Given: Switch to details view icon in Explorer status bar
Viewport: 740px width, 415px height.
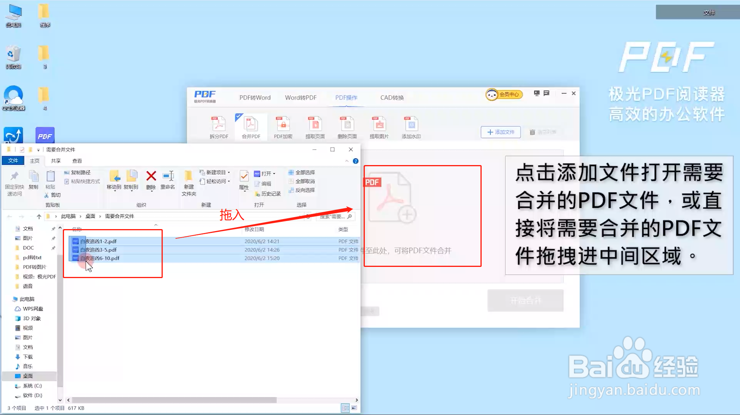Looking at the screenshot, I should pos(345,408).
